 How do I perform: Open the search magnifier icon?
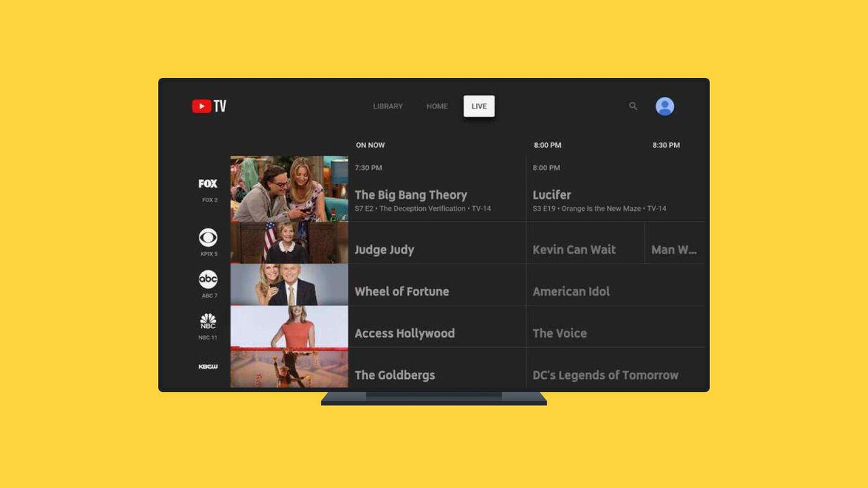click(633, 106)
